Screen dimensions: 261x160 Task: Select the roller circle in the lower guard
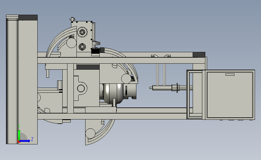click(x=90, y=134)
